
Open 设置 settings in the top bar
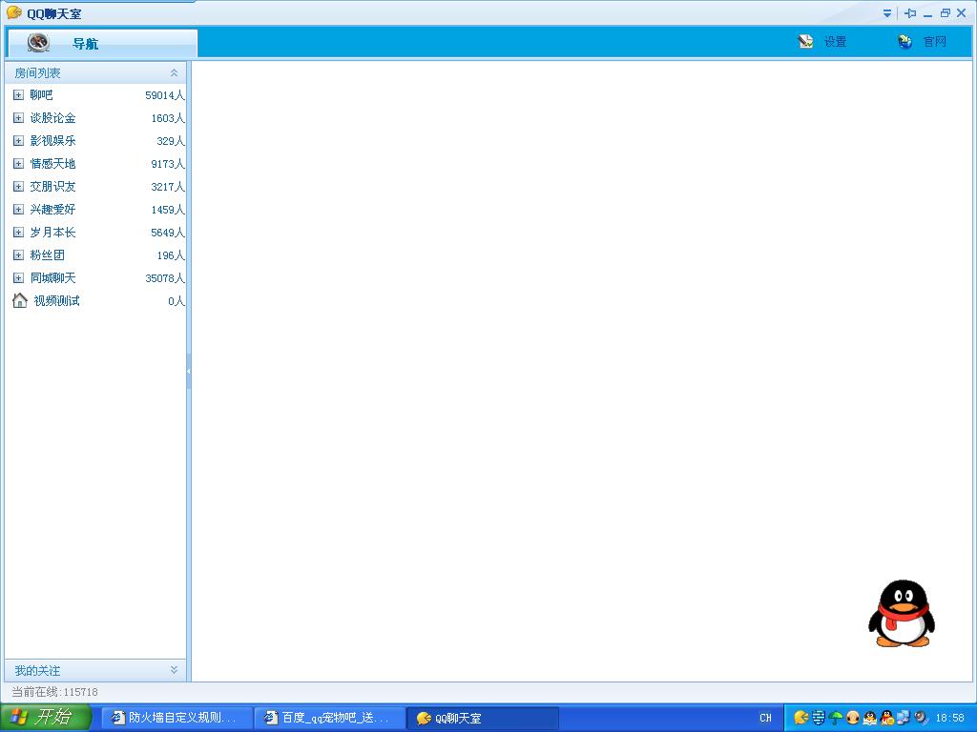(835, 42)
